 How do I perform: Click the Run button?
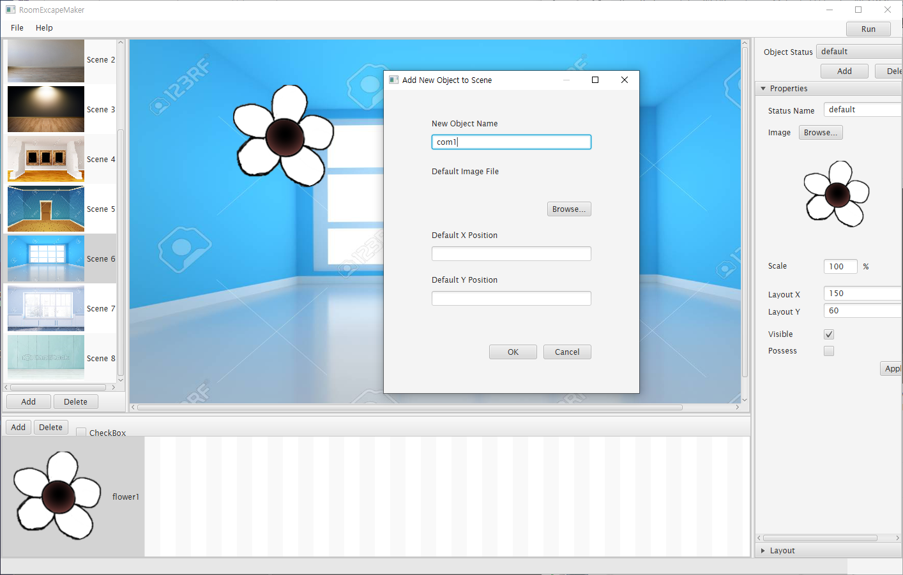point(869,29)
